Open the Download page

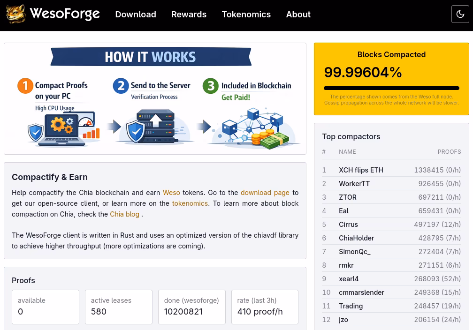[x=136, y=14]
